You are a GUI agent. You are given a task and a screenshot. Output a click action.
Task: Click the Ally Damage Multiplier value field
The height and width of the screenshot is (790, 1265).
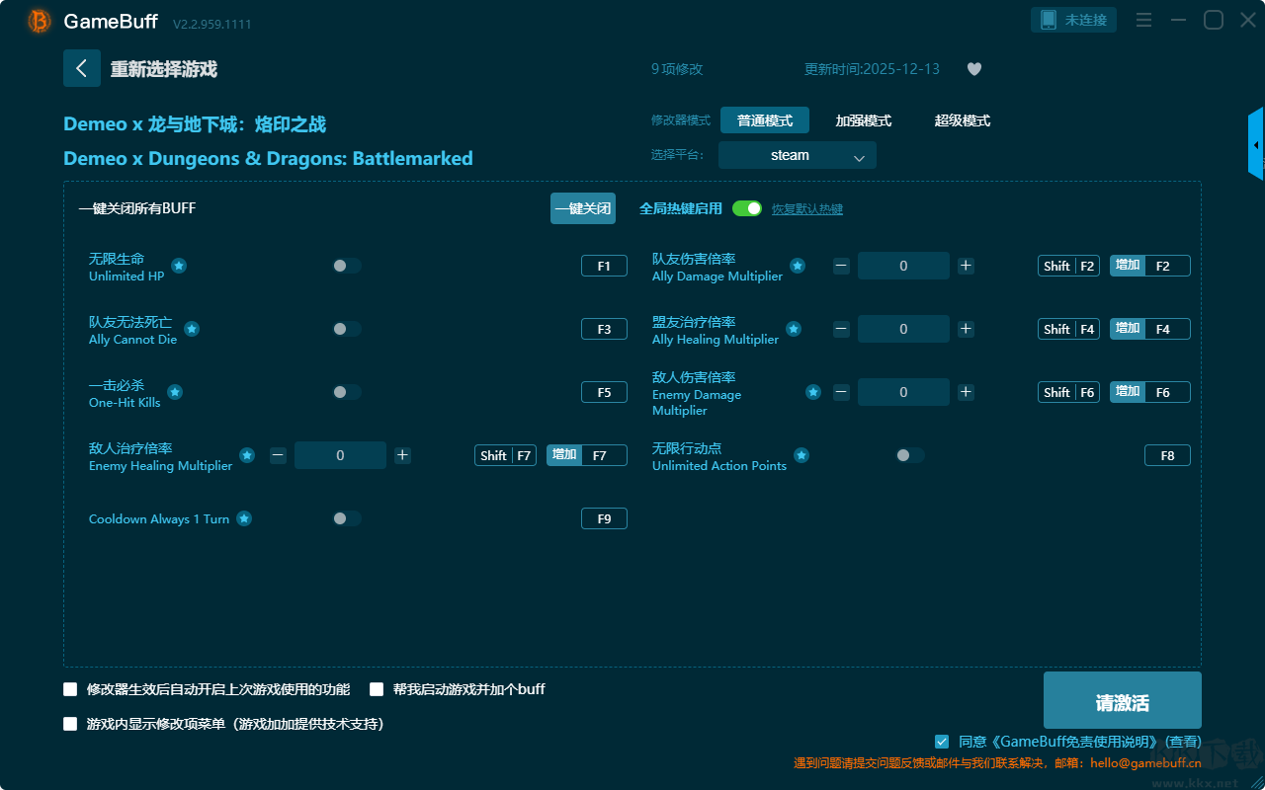pyautogui.click(x=903, y=266)
